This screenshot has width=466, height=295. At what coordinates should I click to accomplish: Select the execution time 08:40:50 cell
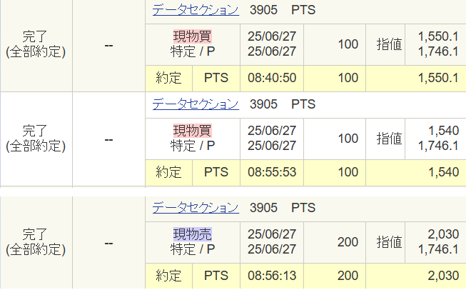click(x=272, y=78)
